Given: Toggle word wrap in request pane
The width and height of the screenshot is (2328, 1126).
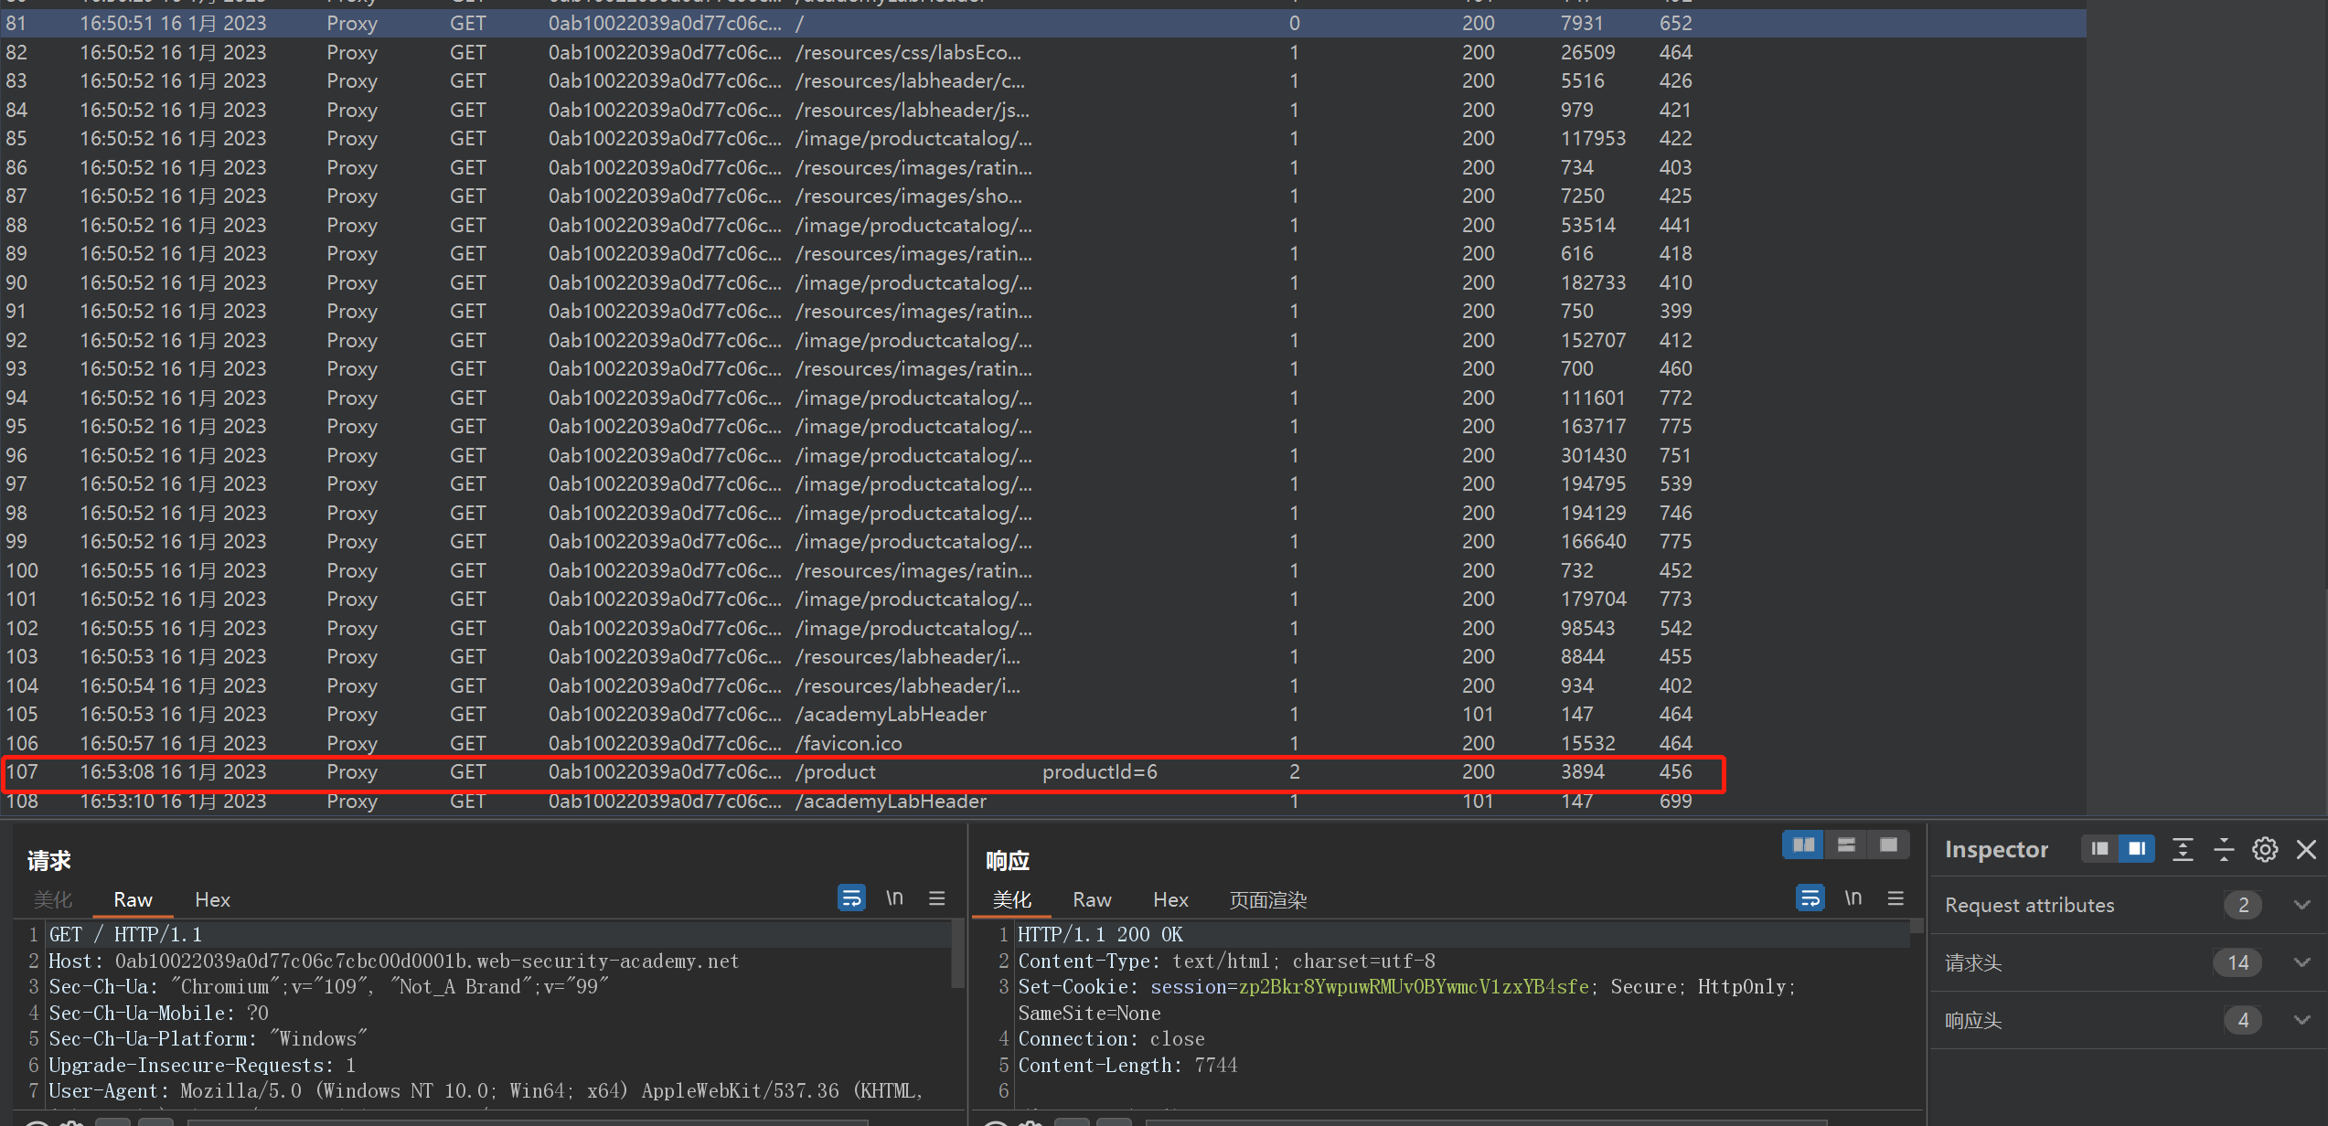Looking at the screenshot, I should coord(851,898).
